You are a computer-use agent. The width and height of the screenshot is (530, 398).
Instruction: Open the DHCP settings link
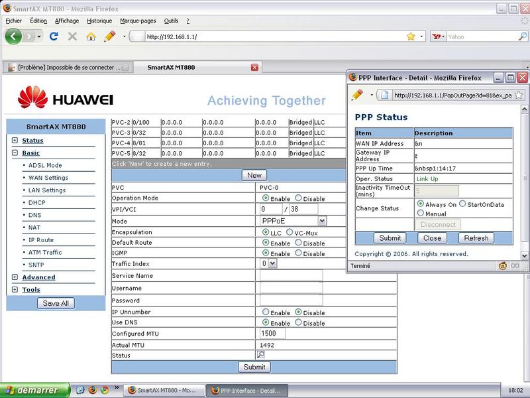click(37, 202)
